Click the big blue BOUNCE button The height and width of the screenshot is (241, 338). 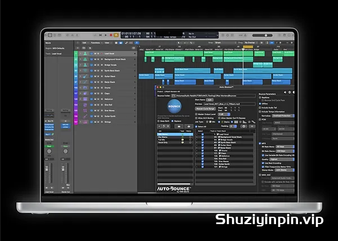(175, 106)
